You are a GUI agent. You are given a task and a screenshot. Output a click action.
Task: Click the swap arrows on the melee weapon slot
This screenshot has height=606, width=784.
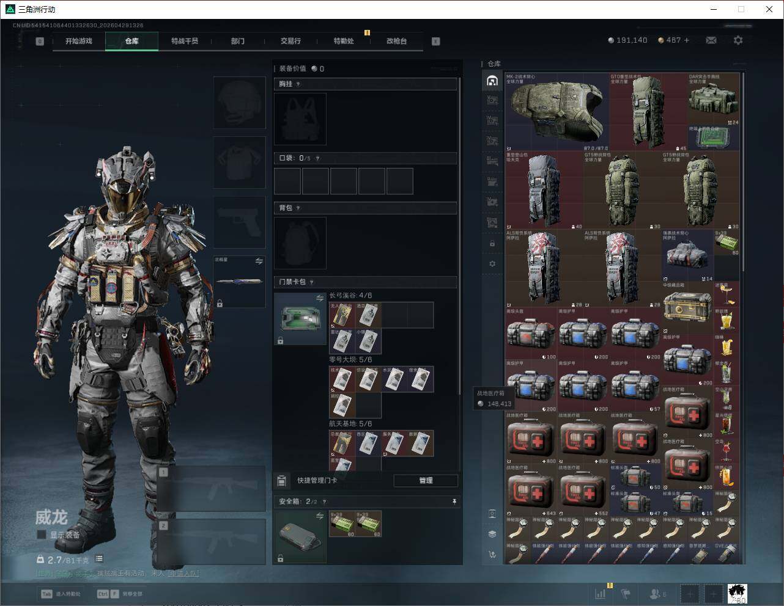tap(259, 261)
